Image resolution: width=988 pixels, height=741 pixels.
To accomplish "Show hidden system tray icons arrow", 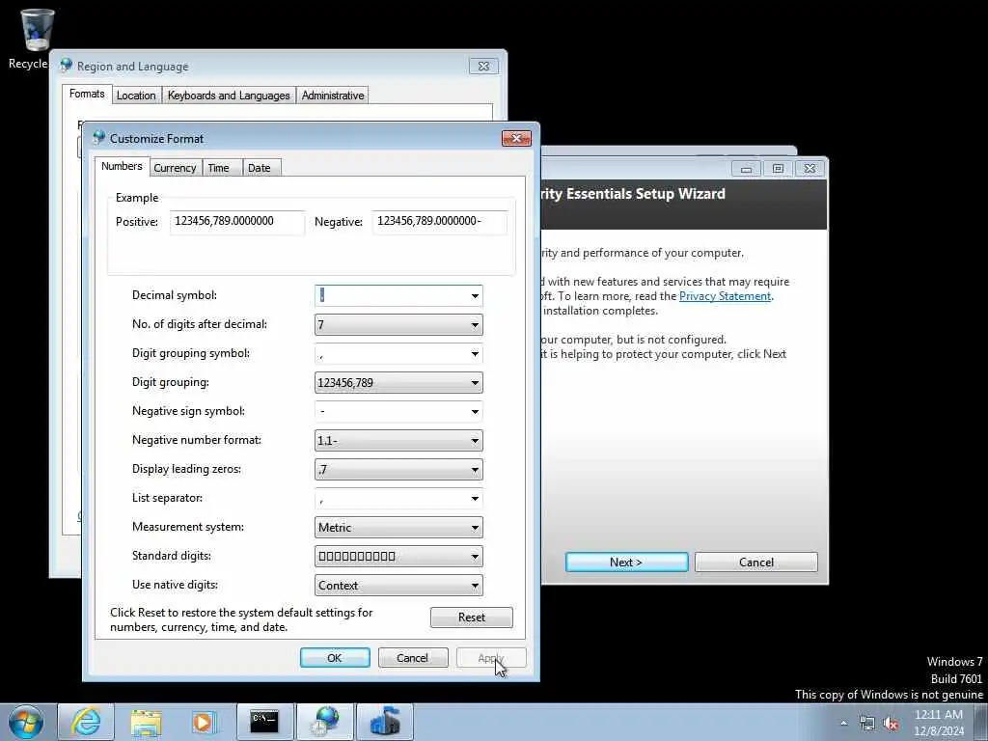I will click(843, 723).
